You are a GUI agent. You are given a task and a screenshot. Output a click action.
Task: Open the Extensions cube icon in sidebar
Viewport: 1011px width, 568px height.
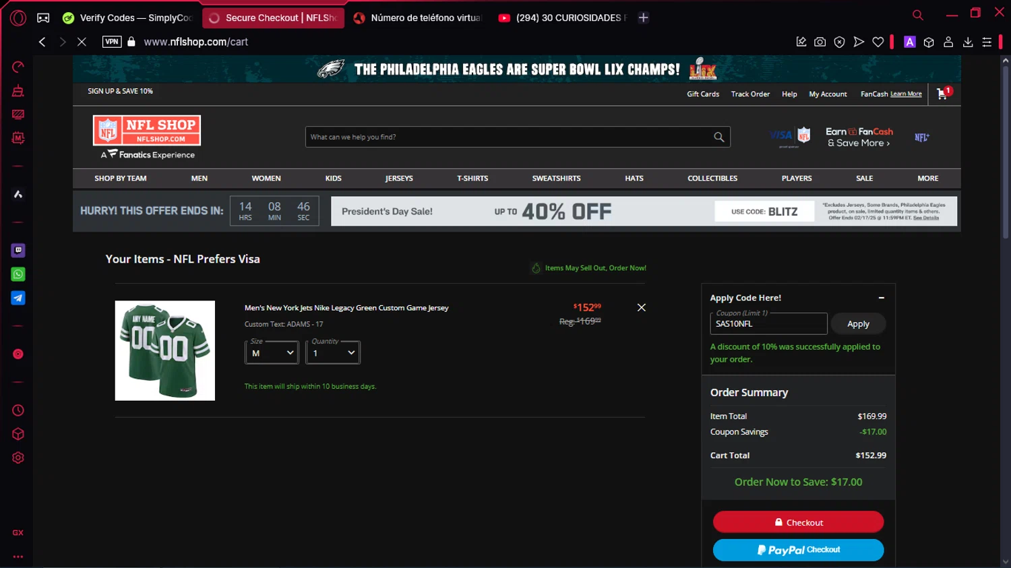pyautogui.click(x=18, y=434)
